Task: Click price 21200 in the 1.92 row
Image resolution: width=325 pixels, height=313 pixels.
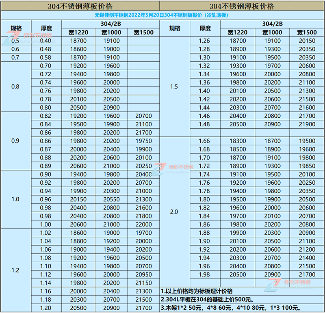Action: 307,249
